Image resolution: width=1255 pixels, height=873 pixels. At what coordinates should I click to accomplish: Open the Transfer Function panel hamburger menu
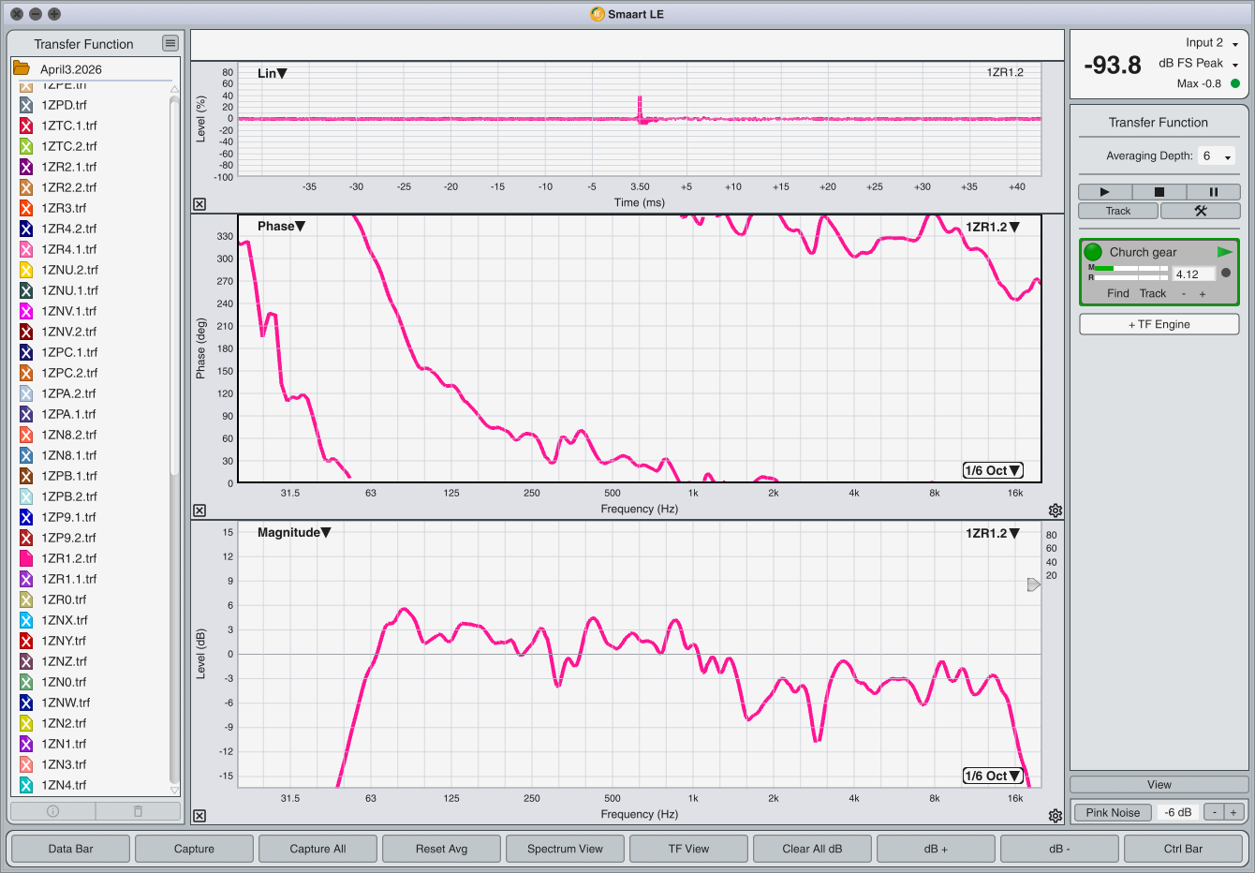[170, 43]
